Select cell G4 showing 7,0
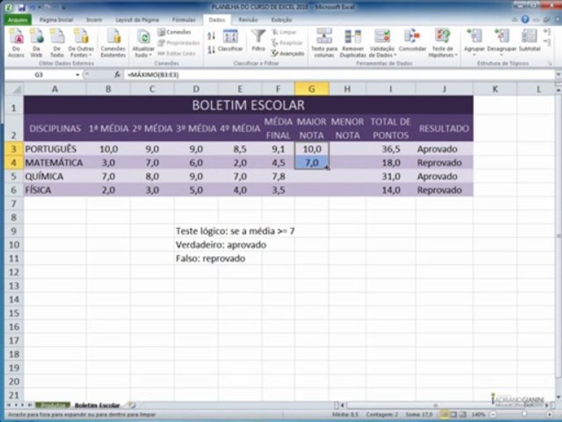 coord(312,162)
